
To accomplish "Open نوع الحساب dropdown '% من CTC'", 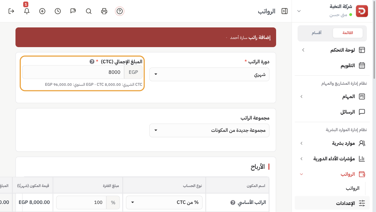I will pos(164,203).
